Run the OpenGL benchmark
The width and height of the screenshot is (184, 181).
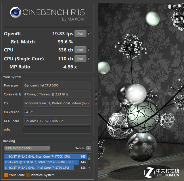coord(80,34)
